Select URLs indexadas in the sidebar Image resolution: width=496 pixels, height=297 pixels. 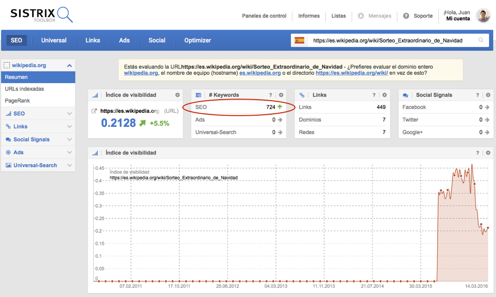[x=24, y=89]
